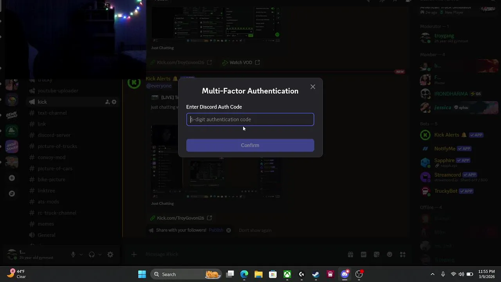This screenshot has width=501, height=282.
Task: Open the weather widget showing 44°F
Action: click(16, 274)
